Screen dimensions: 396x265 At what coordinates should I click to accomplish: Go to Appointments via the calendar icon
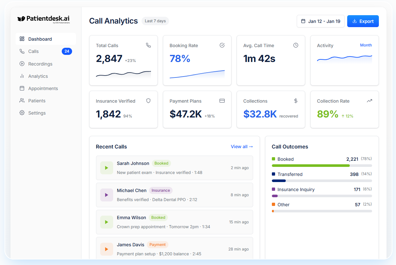(22, 88)
